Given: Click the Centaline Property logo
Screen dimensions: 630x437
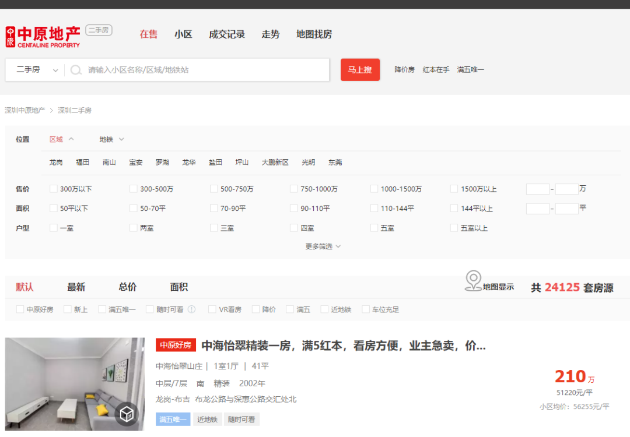Looking at the screenshot, I should [43, 36].
